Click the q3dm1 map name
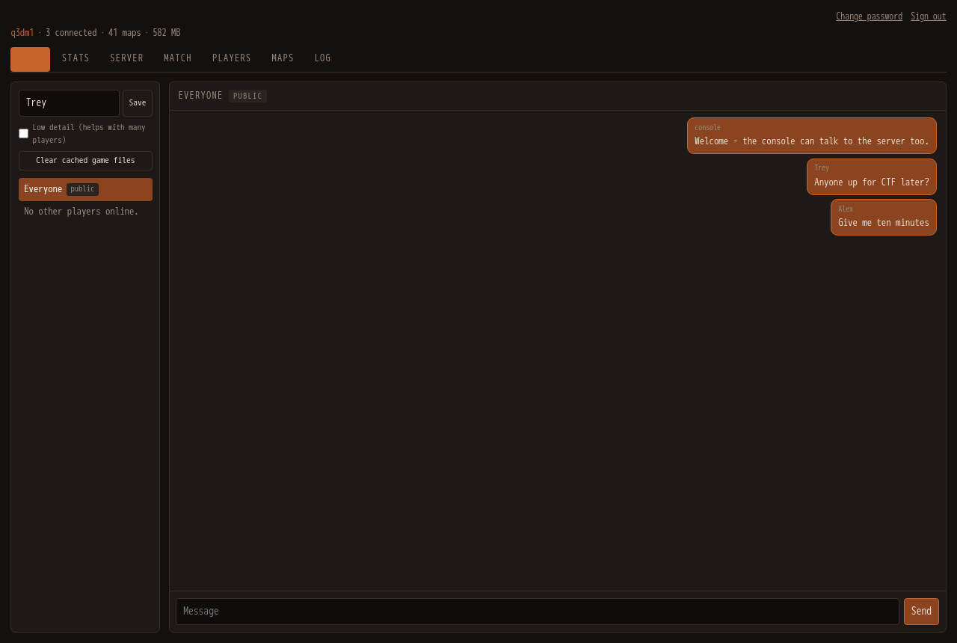This screenshot has width=957, height=643. 22,33
